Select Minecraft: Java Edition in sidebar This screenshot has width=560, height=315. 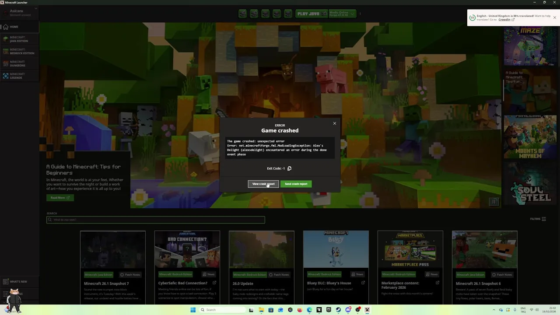tap(19, 39)
